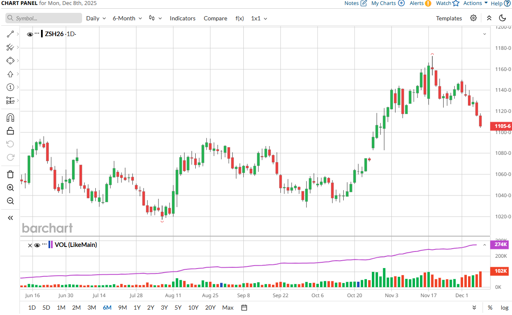Open Alerts link at top

click(x=420, y=3)
